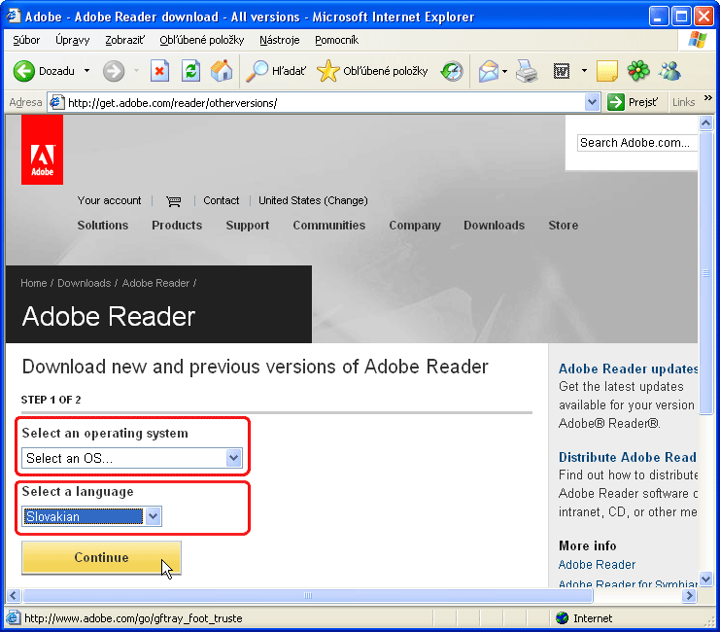The width and height of the screenshot is (720, 632).
Task: Open the History clock icon
Action: [452, 71]
